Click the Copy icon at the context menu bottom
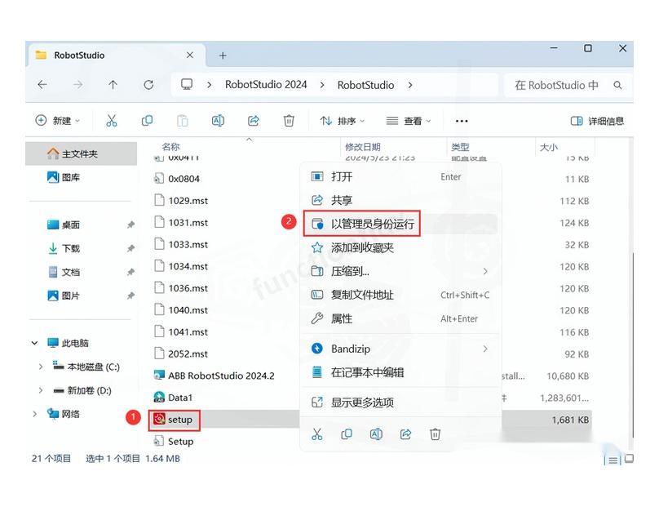 click(347, 434)
